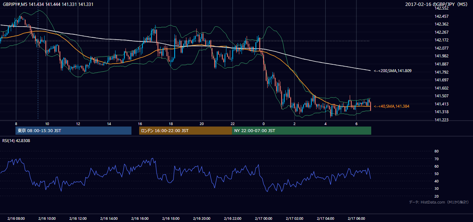Click the 2/16 12:00 date label
473x222 pixels.
pyautogui.click(x=78, y=219)
